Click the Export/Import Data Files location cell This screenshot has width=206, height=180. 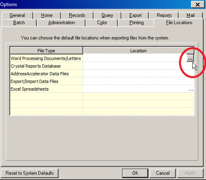[138, 81]
